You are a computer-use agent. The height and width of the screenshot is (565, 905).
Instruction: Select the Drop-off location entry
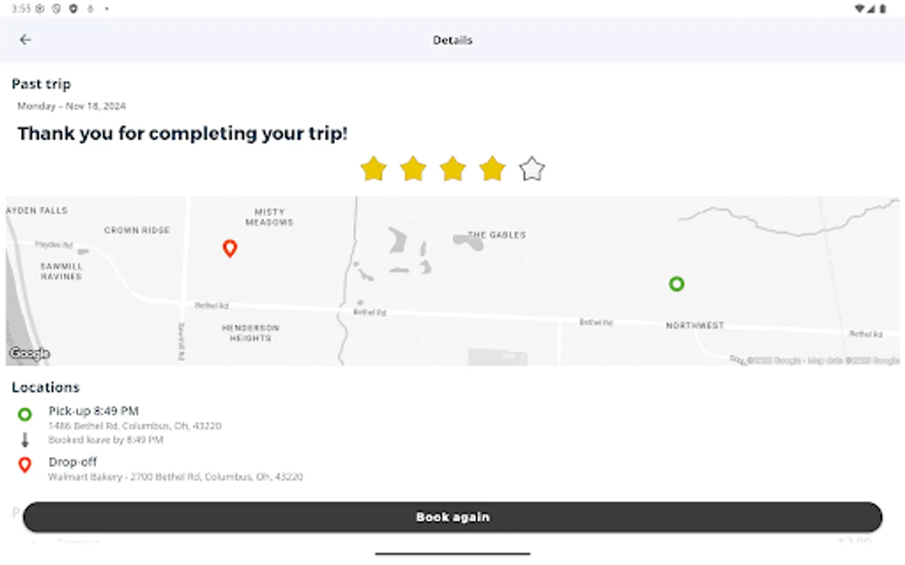(73, 462)
